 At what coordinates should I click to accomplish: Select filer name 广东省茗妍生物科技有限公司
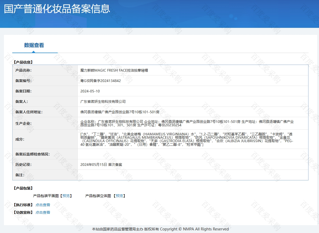[103, 102]
